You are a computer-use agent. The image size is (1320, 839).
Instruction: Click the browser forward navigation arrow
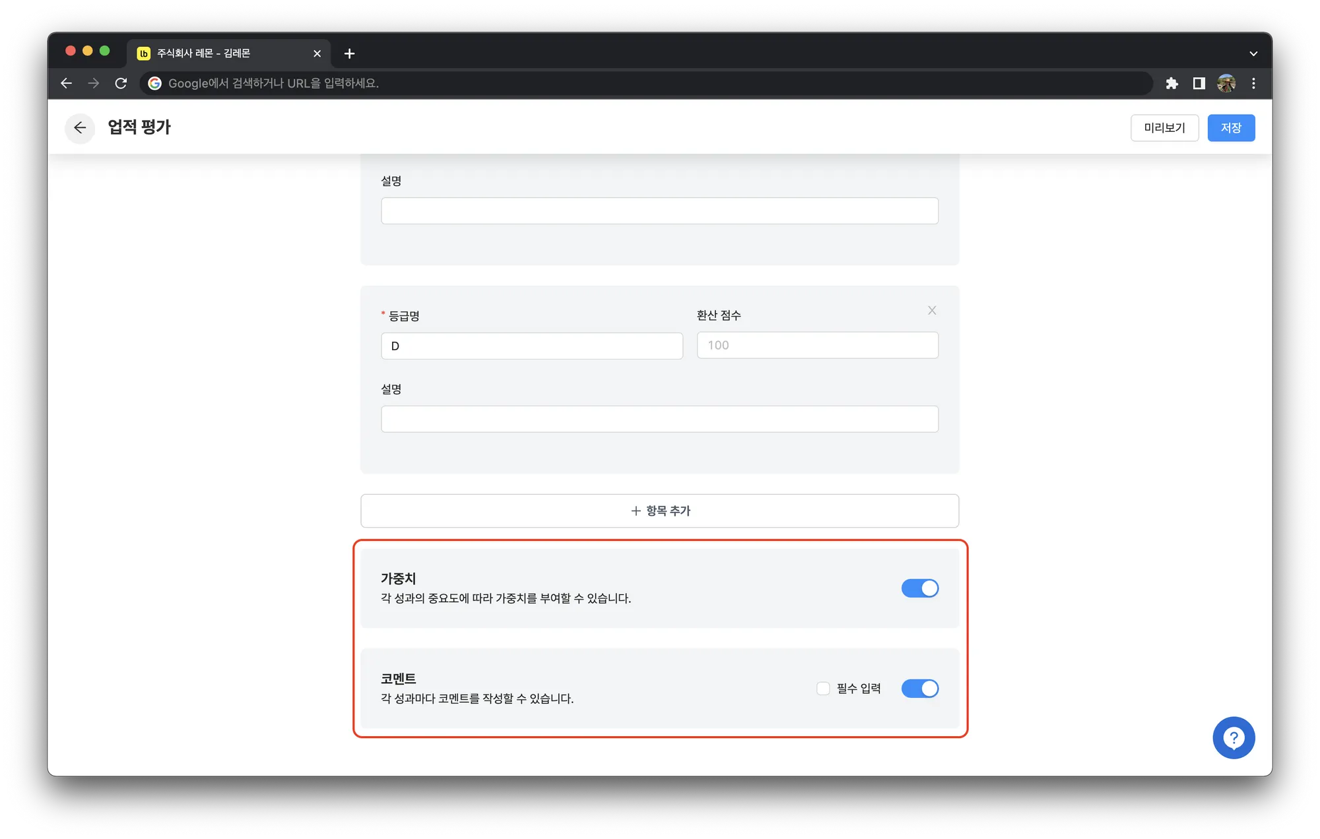point(93,83)
